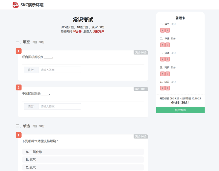This screenshot has width=219, height=171.
Task: Click the SKC演示环境 header title
Action: pos(32,5)
